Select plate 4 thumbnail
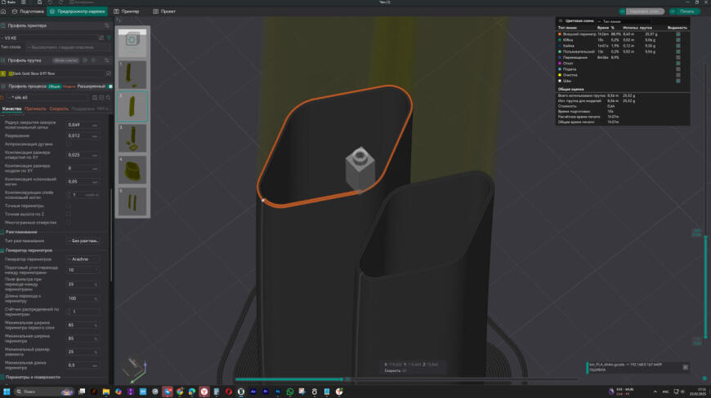The image size is (711, 398). [x=132, y=170]
